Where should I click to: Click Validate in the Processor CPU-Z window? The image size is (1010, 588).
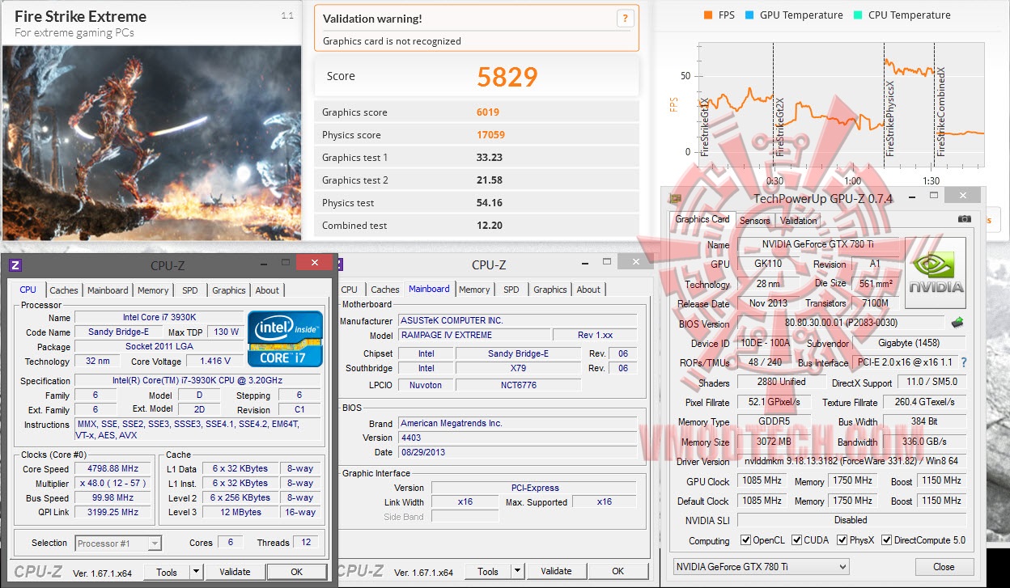235,572
